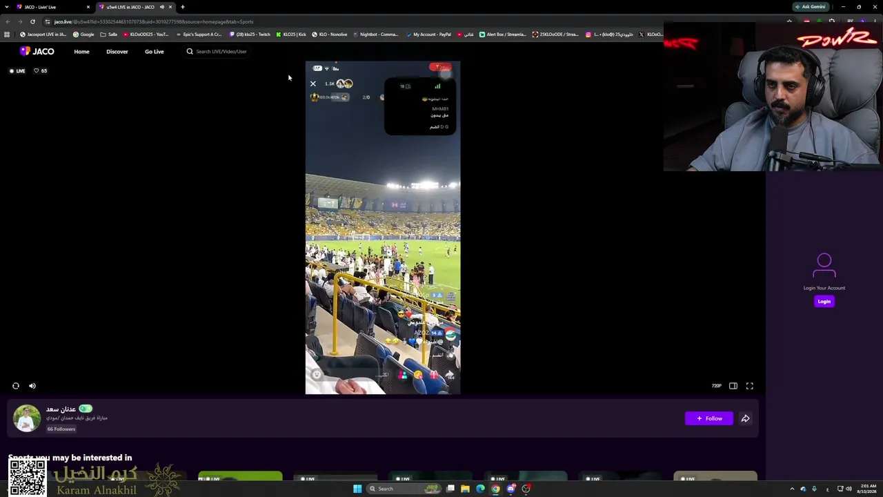Click the browser address bar URL
This screenshot has height=497, width=883.
153,21
